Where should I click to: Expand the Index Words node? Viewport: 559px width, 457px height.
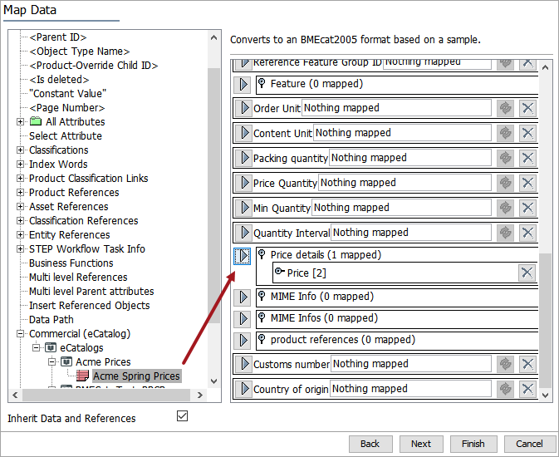click(x=20, y=165)
